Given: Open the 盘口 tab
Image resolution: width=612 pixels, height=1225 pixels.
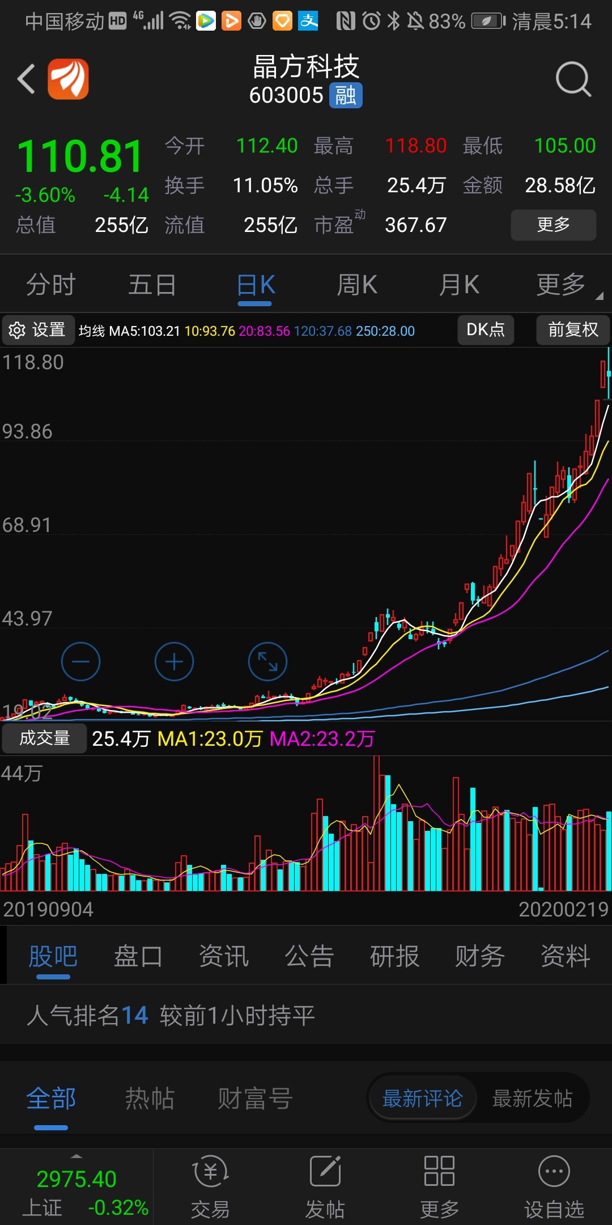Looking at the screenshot, I should tap(138, 956).
